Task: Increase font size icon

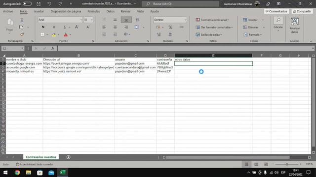Action: coord(77,27)
